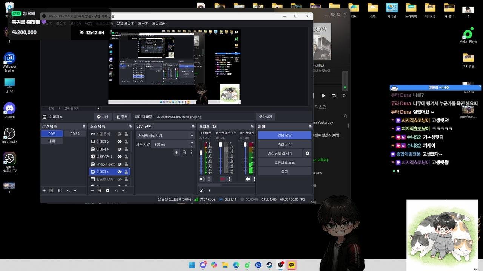The width and height of the screenshot is (483, 271).
Task: Undock the 장면 목록 panel icon
Action: 84,126
